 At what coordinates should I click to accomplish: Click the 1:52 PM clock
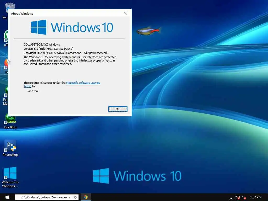click(256, 197)
